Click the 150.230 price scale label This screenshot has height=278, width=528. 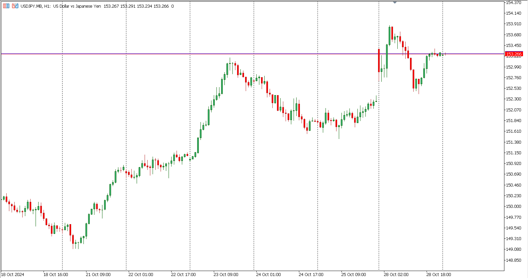(x=514, y=196)
